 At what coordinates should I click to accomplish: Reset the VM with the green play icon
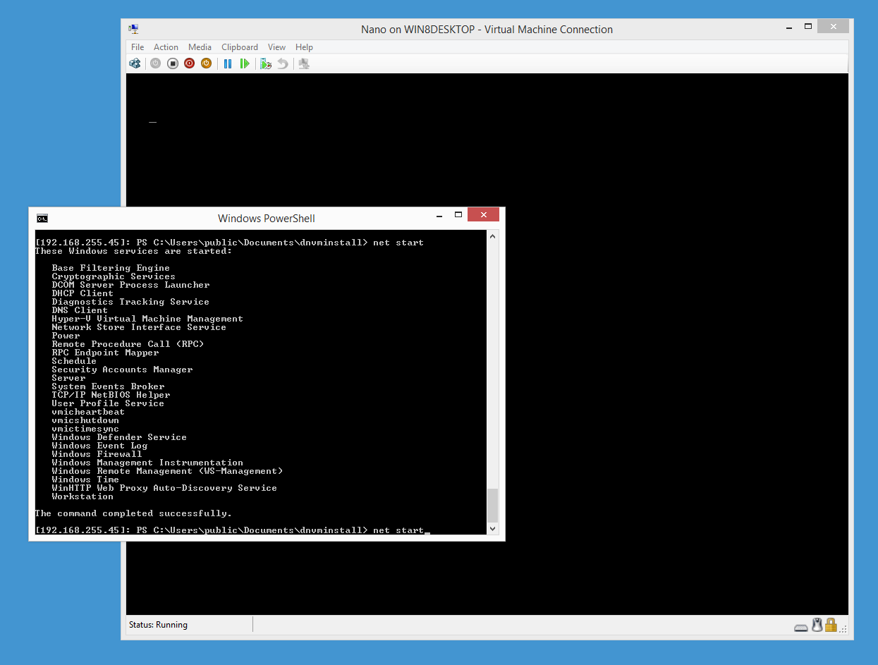pos(245,63)
